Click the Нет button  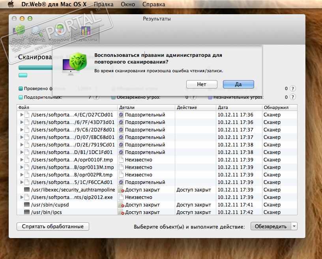202,84
